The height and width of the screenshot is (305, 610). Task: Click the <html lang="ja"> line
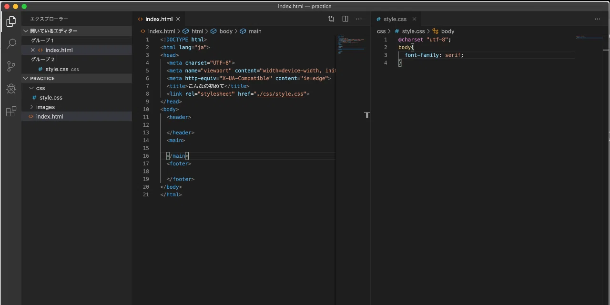185,47
